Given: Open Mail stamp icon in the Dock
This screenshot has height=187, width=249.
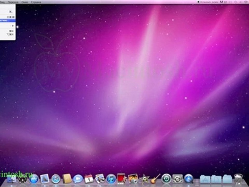Looking at the screenshot, I should tap(45, 179).
